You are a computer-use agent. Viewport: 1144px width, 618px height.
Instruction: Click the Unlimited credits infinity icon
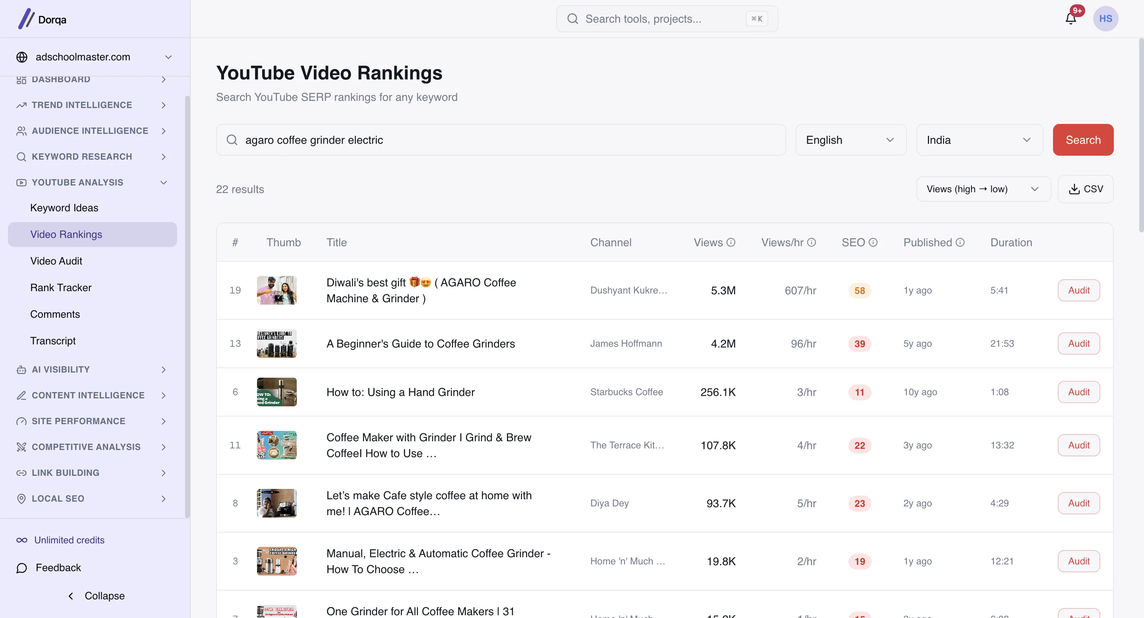[x=22, y=540]
